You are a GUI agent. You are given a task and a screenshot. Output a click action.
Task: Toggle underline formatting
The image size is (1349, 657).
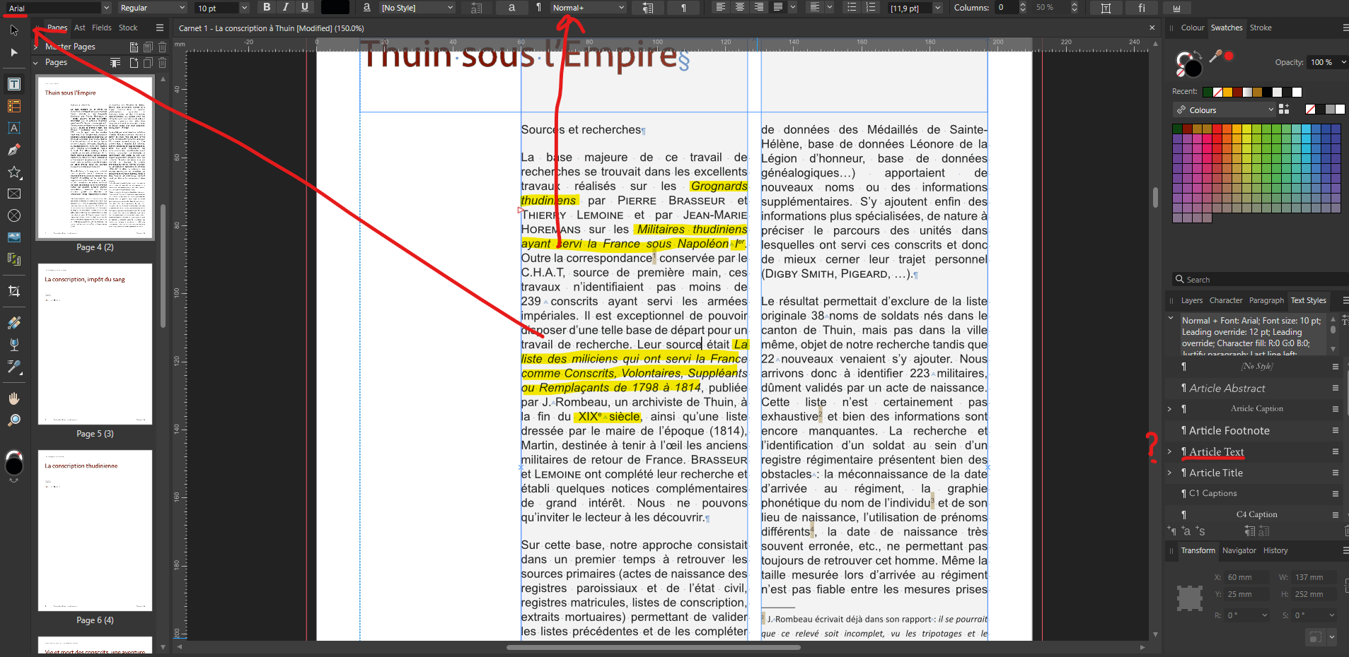(304, 8)
